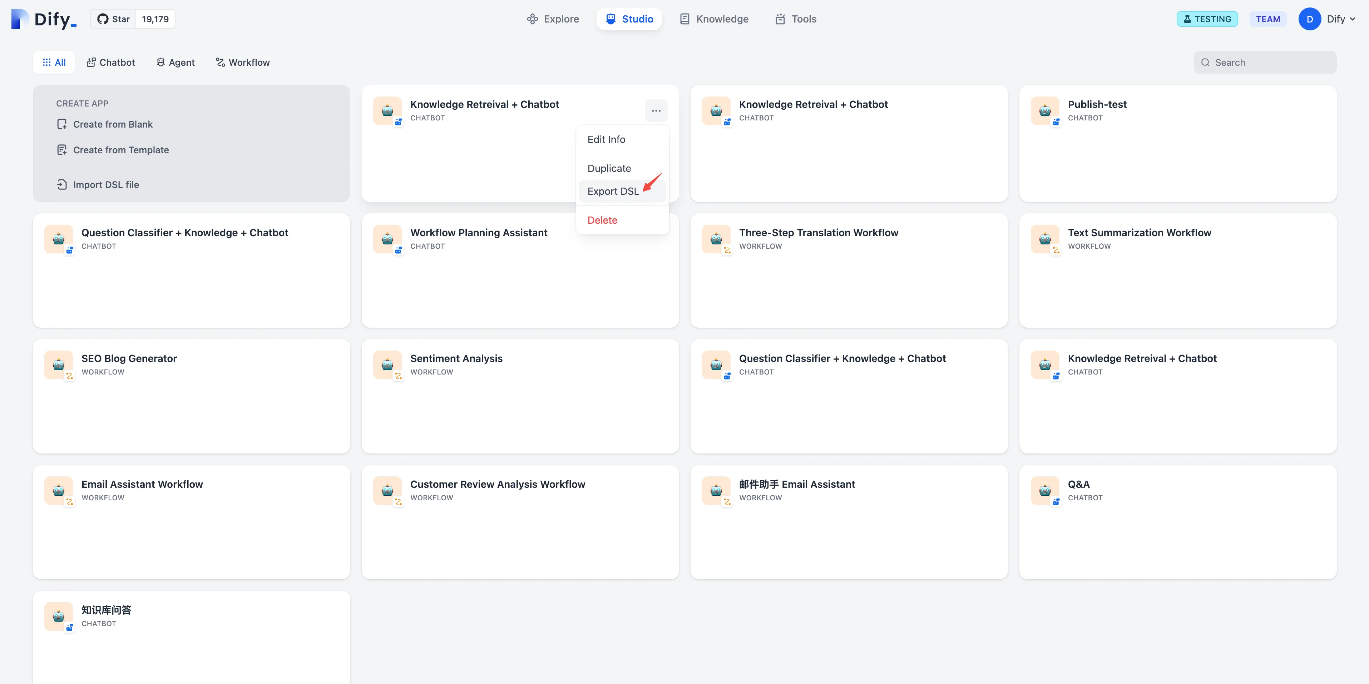Open the TESTING environment badge

pyautogui.click(x=1207, y=19)
